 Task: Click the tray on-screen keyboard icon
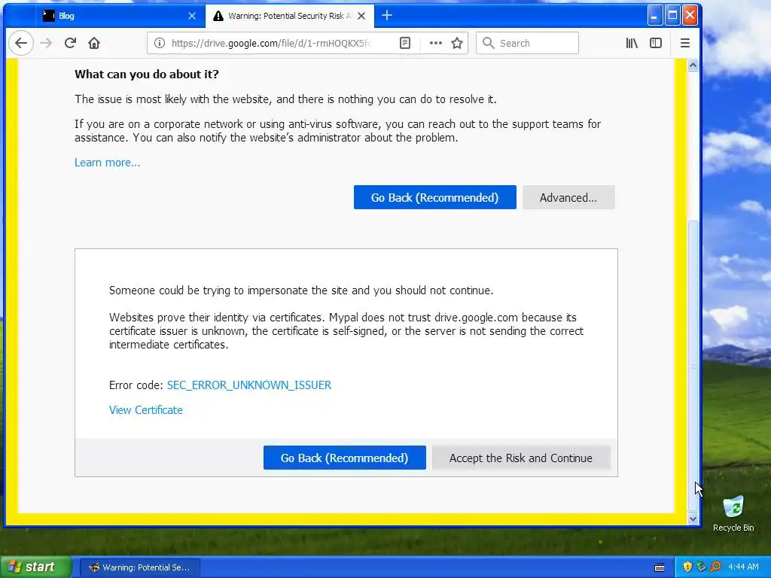[660, 567]
